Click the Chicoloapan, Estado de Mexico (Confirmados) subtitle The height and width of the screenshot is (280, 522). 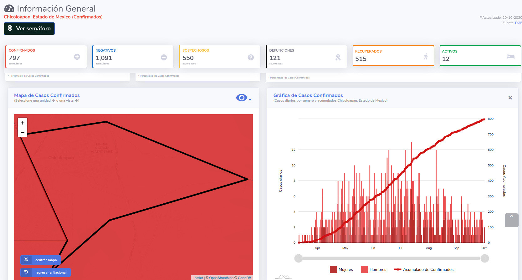coord(53,17)
